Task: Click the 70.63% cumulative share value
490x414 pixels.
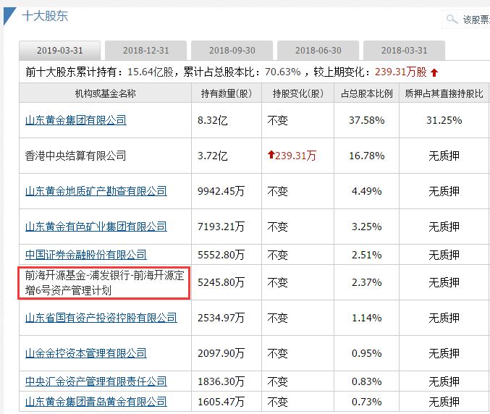Action: tap(283, 72)
